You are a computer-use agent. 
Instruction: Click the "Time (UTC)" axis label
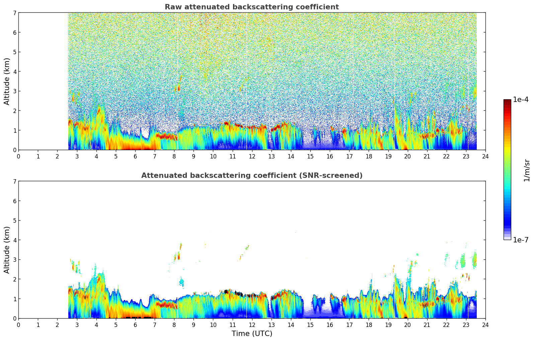252,334
